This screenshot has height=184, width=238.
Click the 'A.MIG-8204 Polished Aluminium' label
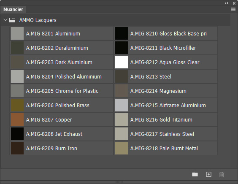64,76
